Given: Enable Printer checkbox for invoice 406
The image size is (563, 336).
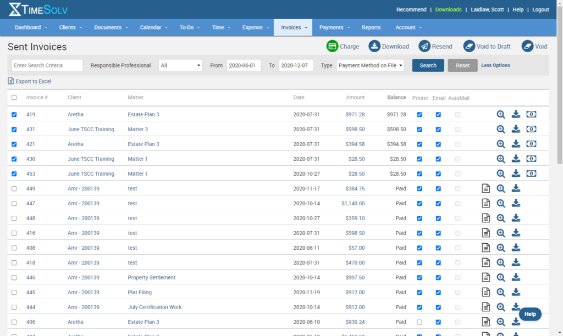Looking at the screenshot, I should click(420, 322).
